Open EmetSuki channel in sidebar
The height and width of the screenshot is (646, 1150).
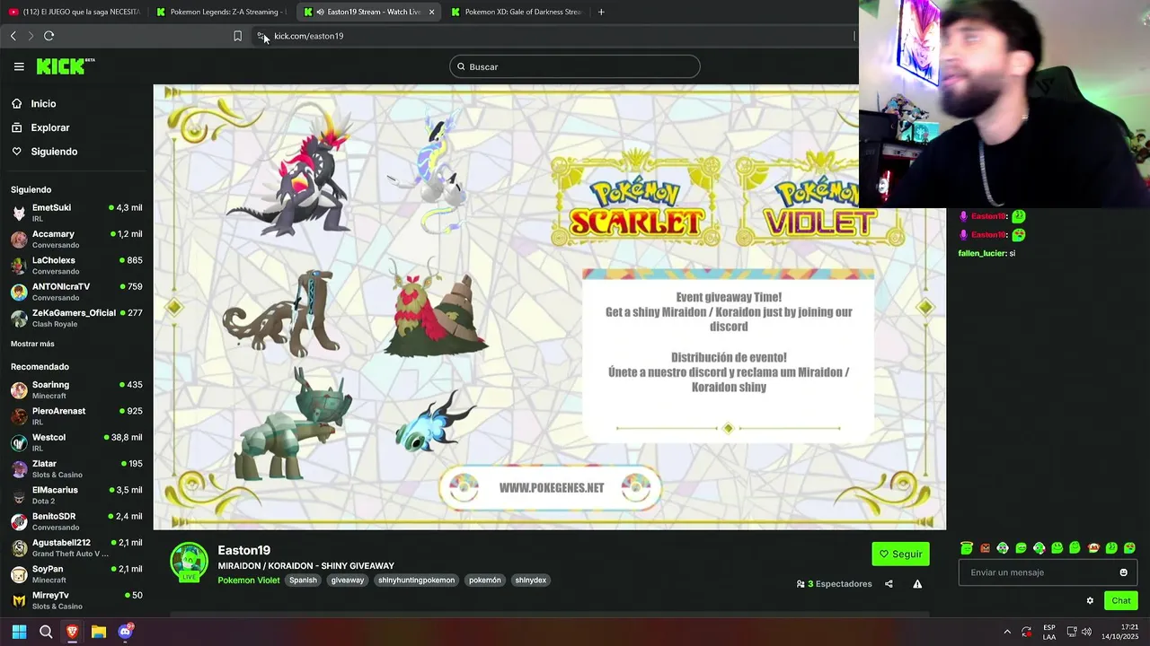click(76, 213)
